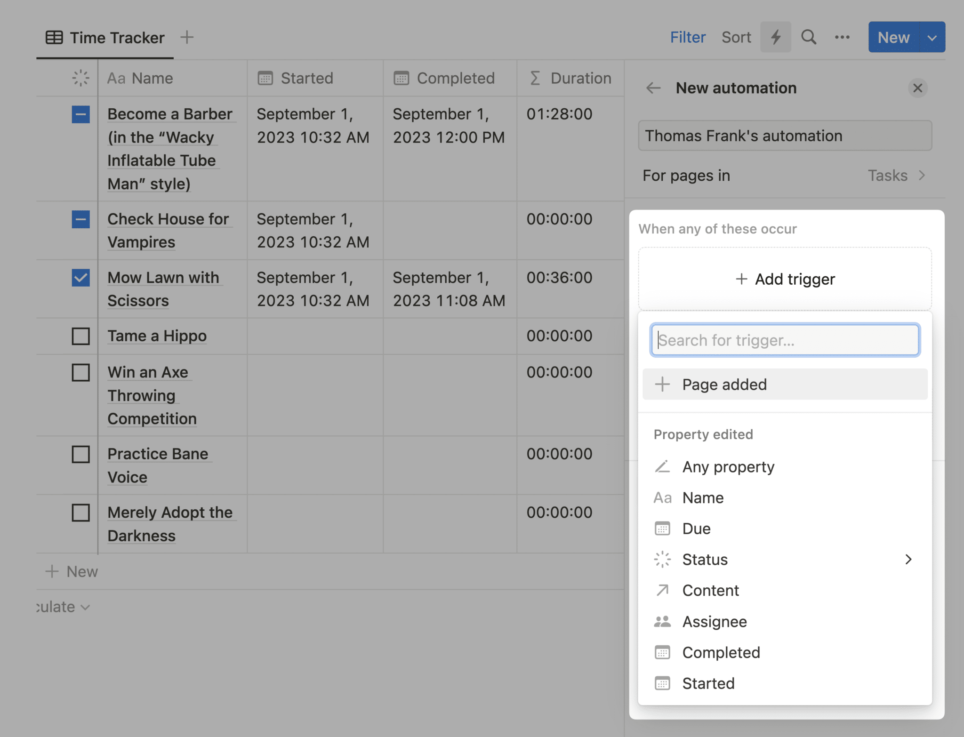Click the back arrow in the New automation panel
The width and height of the screenshot is (964, 737).
tap(653, 88)
